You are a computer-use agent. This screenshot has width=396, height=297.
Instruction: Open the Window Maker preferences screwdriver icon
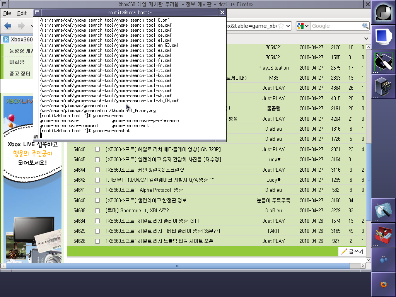383,61
